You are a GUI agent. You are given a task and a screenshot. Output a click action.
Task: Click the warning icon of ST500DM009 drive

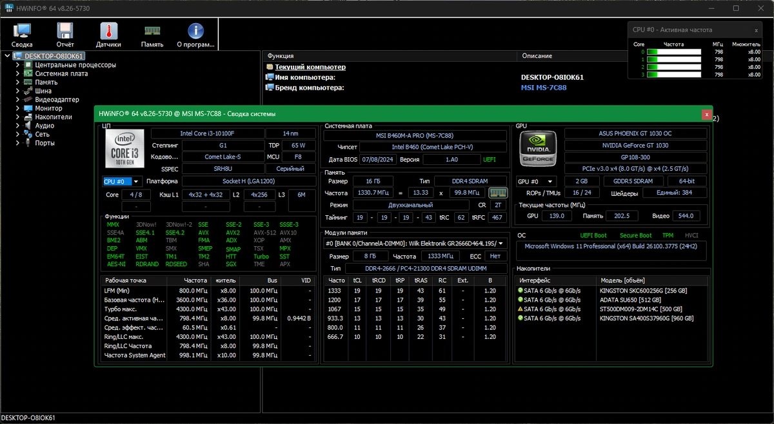(x=521, y=309)
